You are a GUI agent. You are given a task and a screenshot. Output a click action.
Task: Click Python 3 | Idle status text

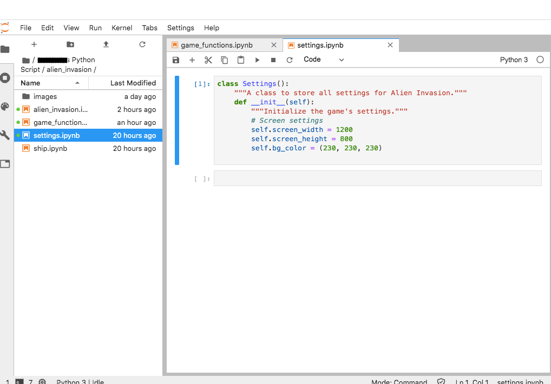[x=80, y=381]
